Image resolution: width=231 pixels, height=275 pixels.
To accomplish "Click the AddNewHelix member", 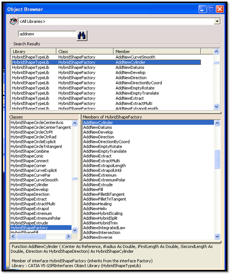I will point(148,208).
